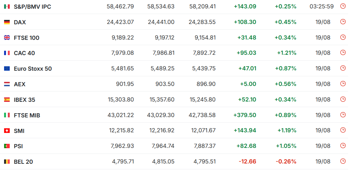350x170 pixels.
Task: Click the EU flag beside Euro Stoxx 50
Action: [7, 68]
